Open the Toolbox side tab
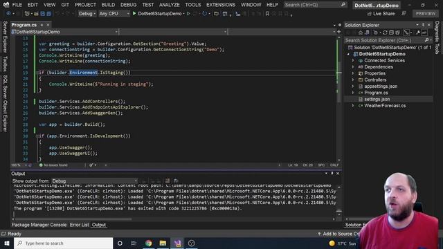Screen dimensions: 443x249 [x=5, y=64]
